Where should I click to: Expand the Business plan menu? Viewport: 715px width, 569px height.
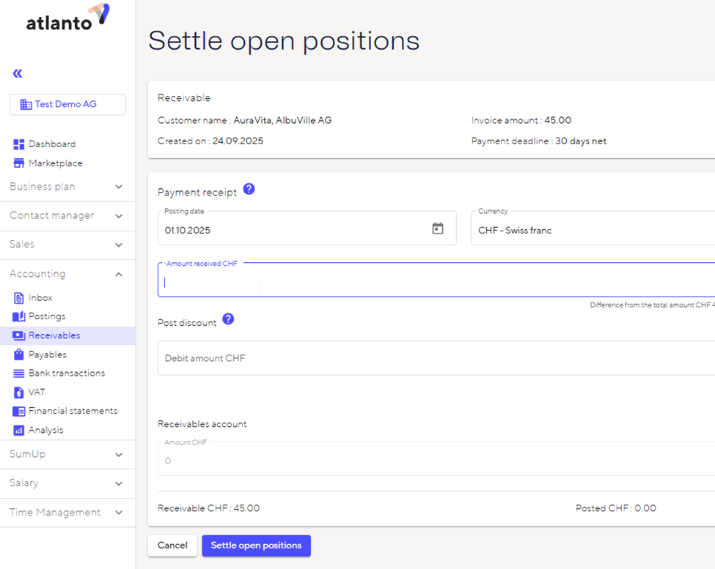[x=67, y=187]
